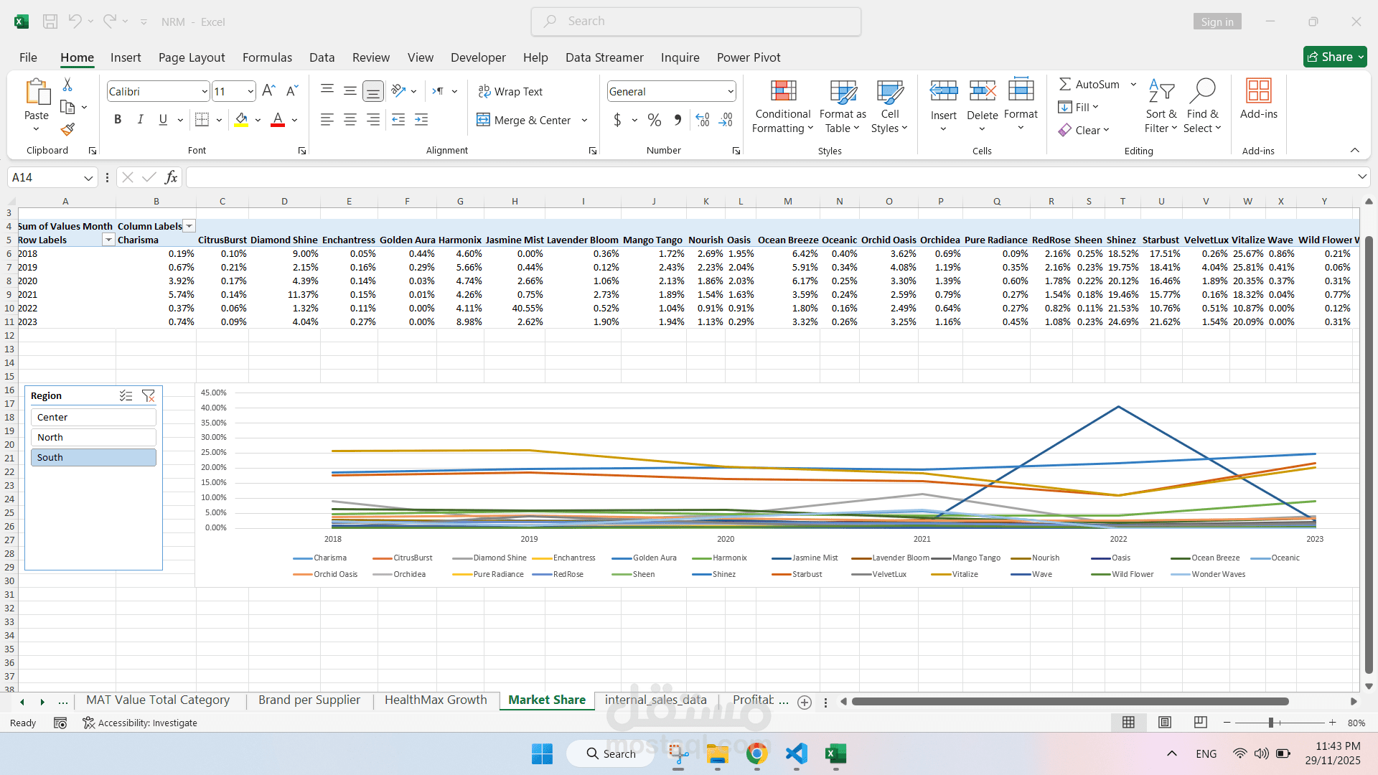This screenshot has height=775, width=1378.
Task: Open the Column Labels filter dropdown
Action: tap(189, 226)
